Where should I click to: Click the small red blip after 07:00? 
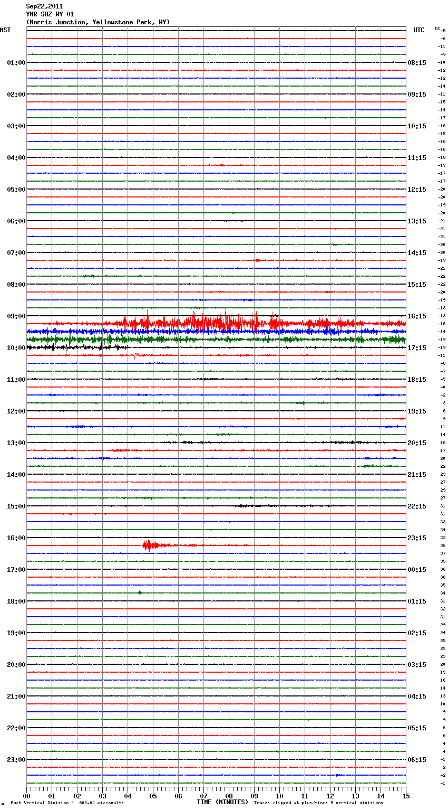tap(257, 260)
